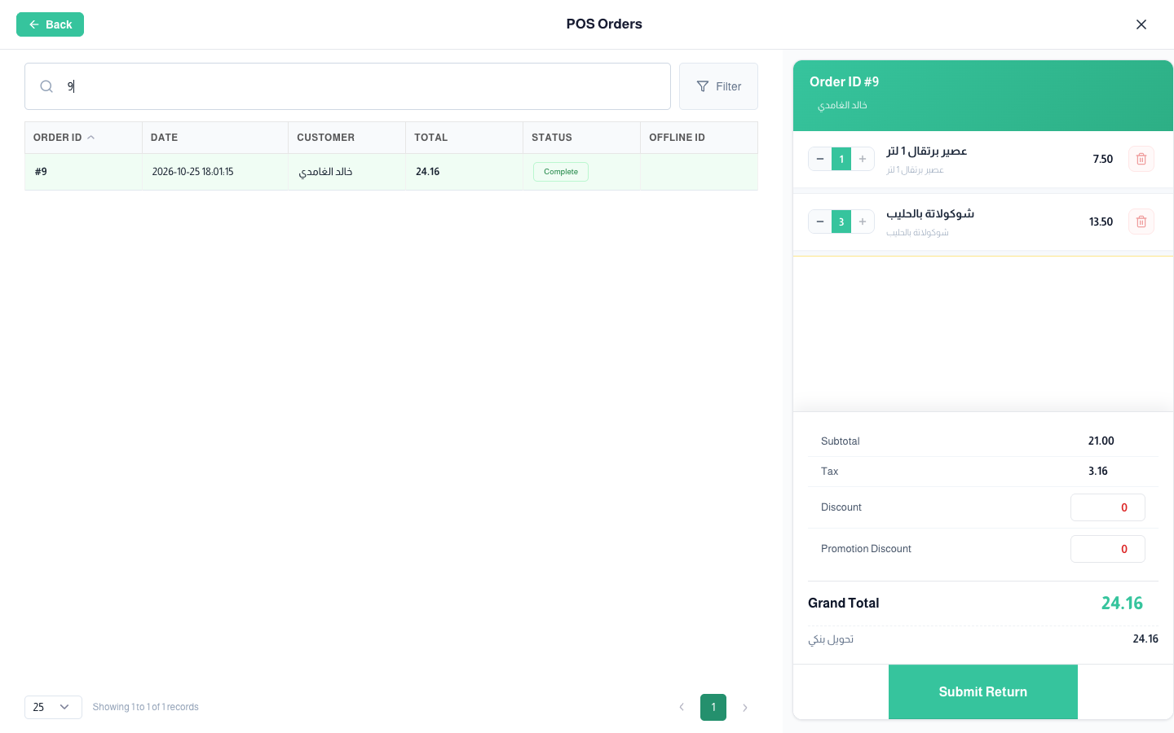The height and width of the screenshot is (733, 1174).
Task: Go to the previous page arrow
Action: pos(682,707)
